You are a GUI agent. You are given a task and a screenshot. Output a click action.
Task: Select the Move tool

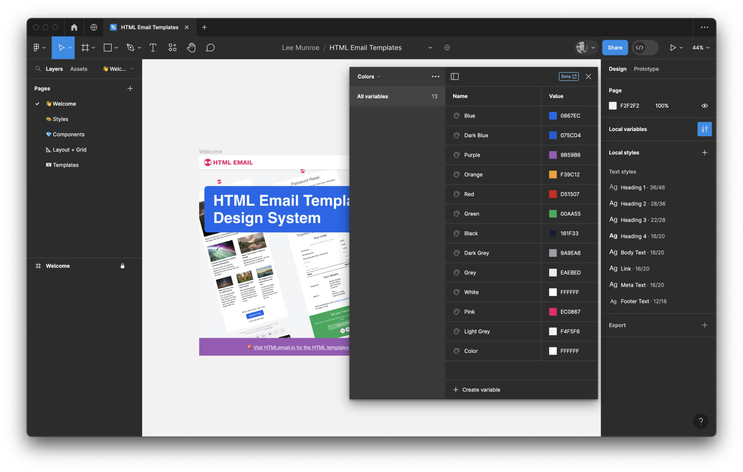pyautogui.click(x=61, y=47)
